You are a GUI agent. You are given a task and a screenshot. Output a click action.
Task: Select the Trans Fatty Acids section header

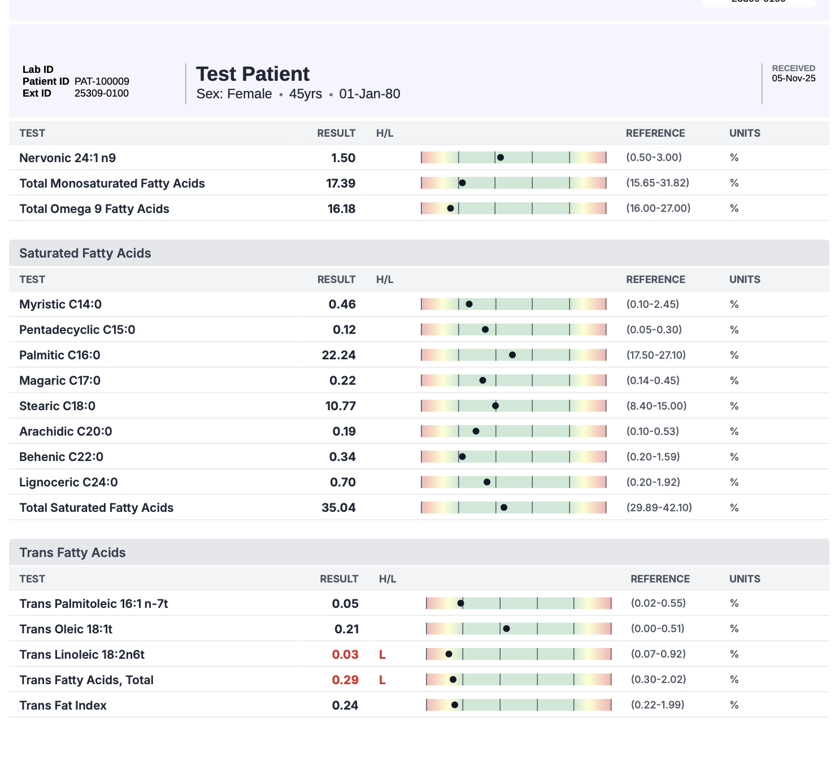point(73,553)
